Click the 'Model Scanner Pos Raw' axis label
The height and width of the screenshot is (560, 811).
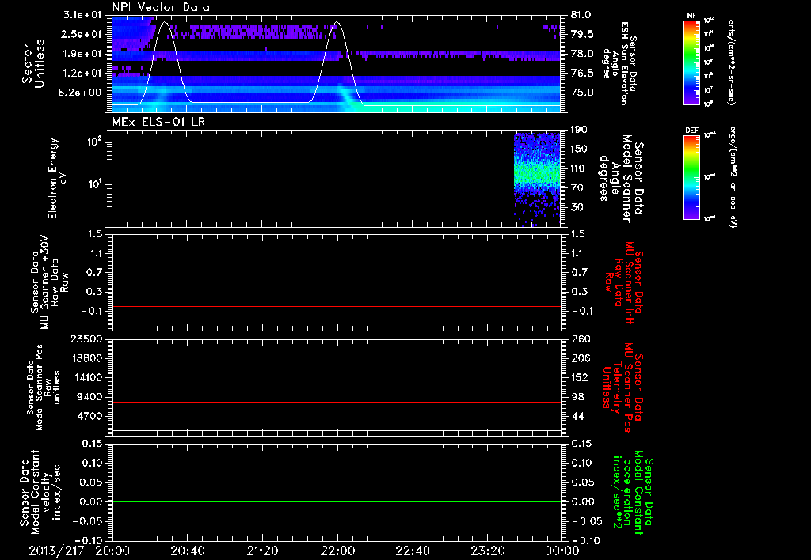[43, 388]
